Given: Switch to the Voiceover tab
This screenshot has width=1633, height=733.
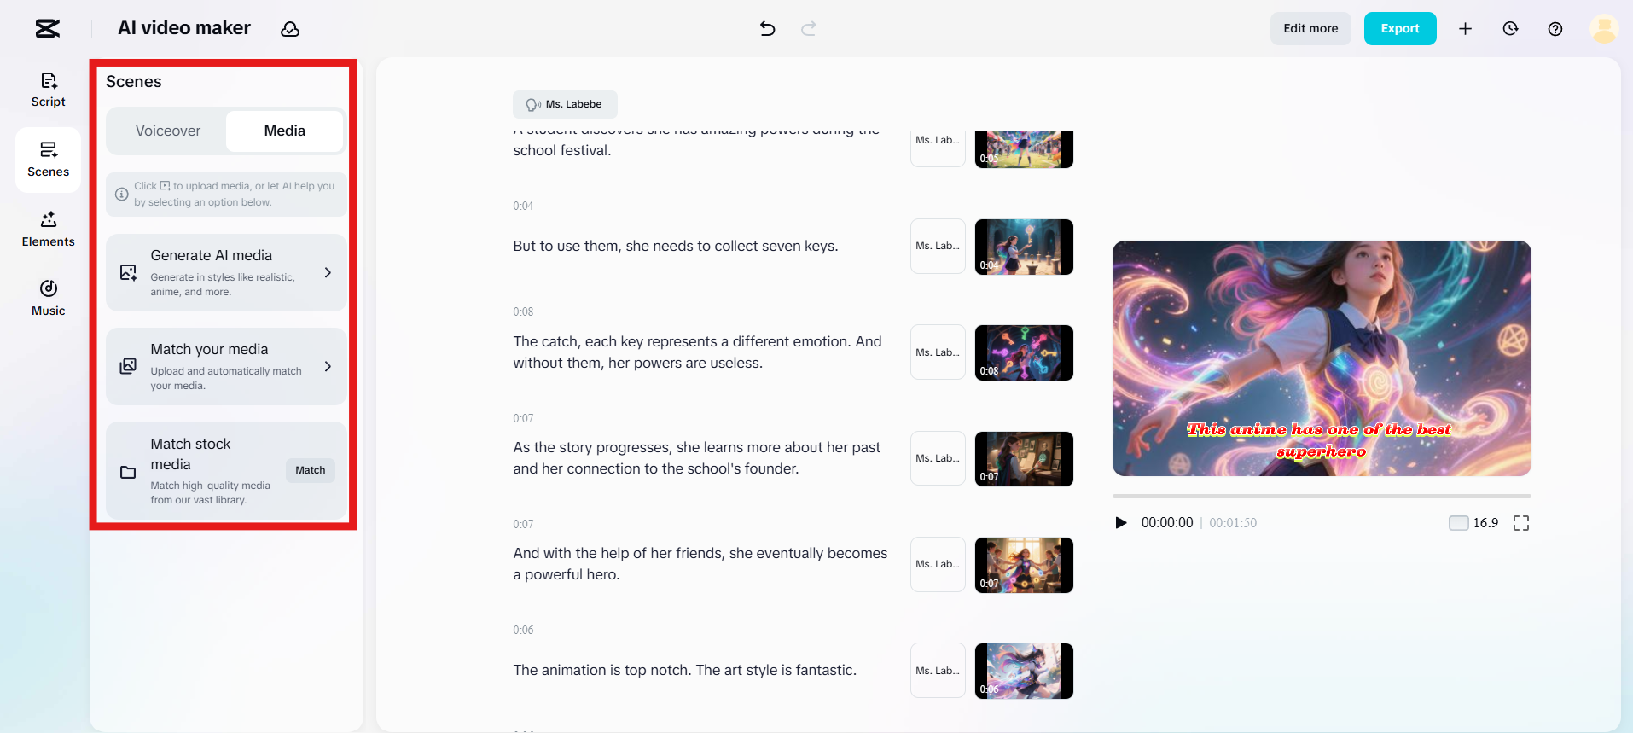Looking at the screenshot, I should point(168,131).
